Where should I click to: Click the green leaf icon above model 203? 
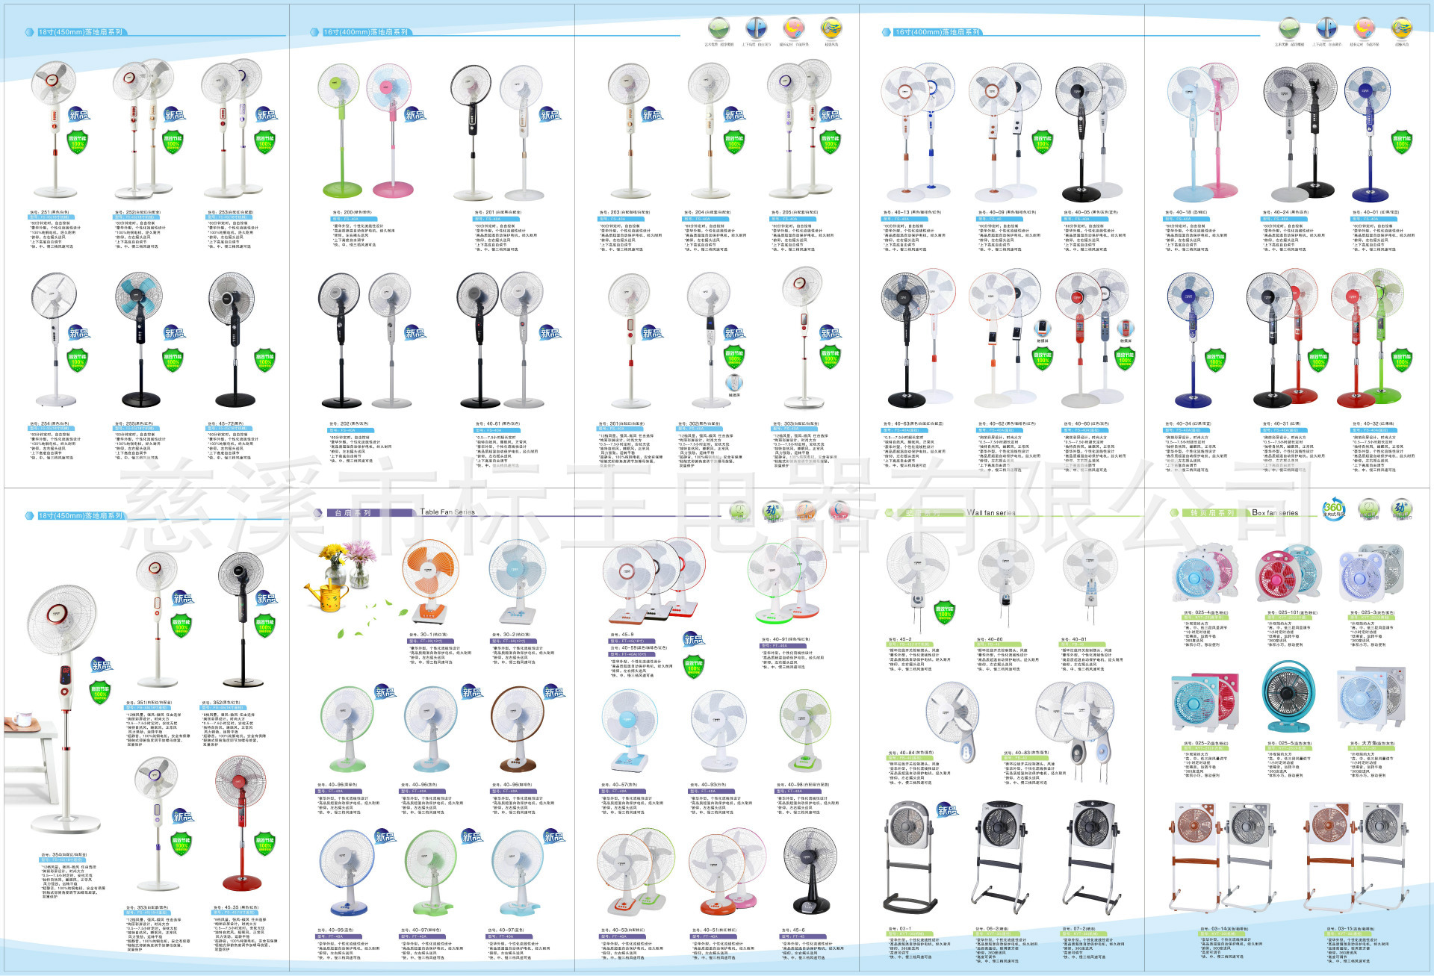718,29
